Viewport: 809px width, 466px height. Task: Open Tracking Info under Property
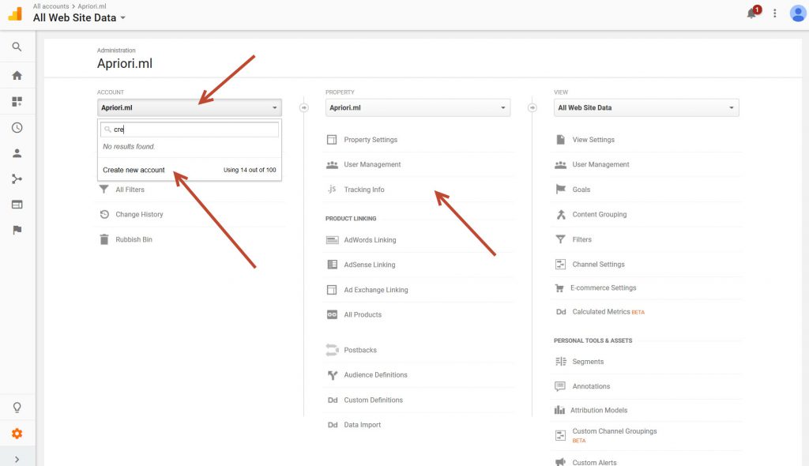364,190
